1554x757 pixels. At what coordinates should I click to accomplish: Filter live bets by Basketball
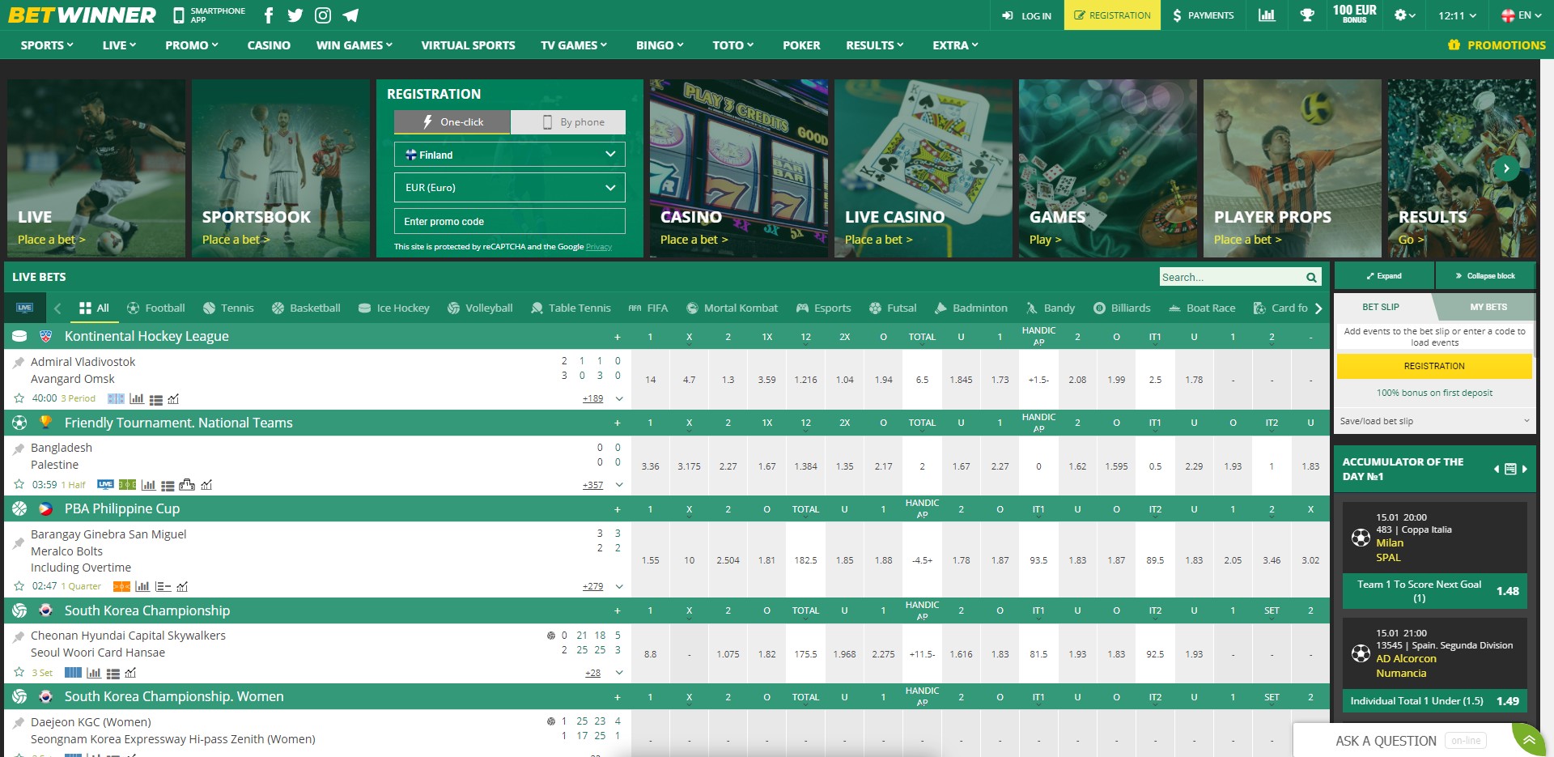[x=306, y=308]
